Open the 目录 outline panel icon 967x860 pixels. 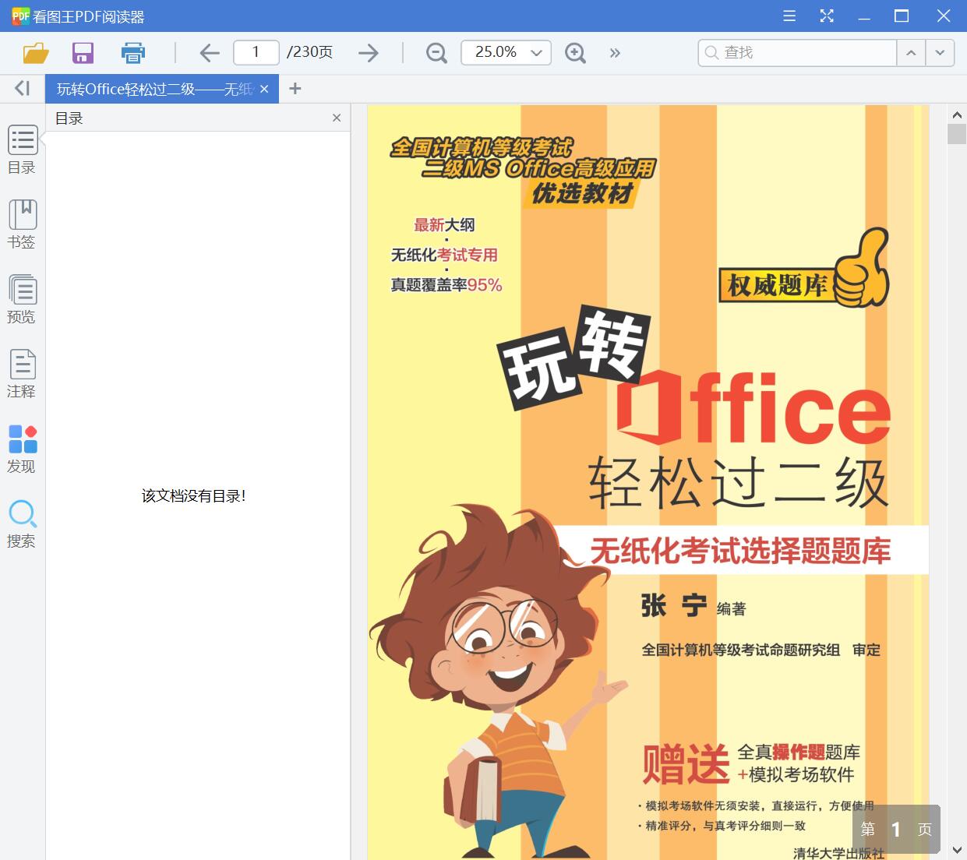click(x=23, y=150)
